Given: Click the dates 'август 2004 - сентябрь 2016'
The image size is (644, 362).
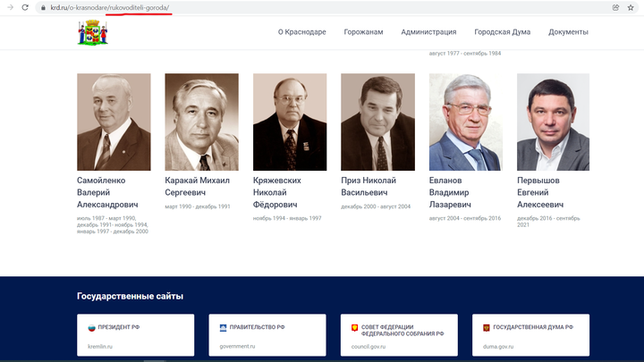Looking at the screenshot, I should pyautogui.click(x=465, y=218).
